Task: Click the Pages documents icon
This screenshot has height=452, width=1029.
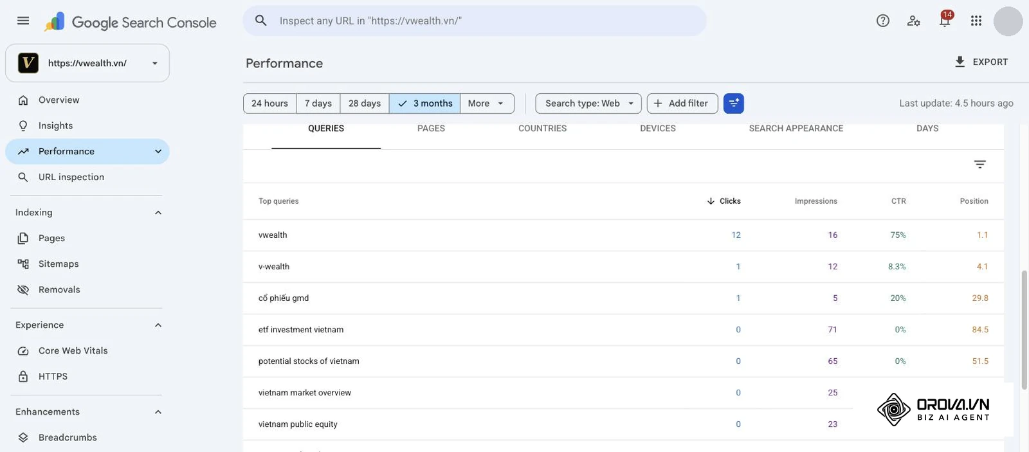Action: point(23,239)
